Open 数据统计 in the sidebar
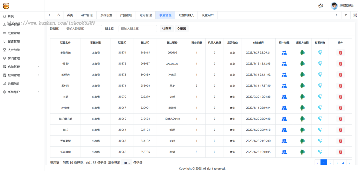The height and width of the screenshot is (171, 358). (22, 83)
